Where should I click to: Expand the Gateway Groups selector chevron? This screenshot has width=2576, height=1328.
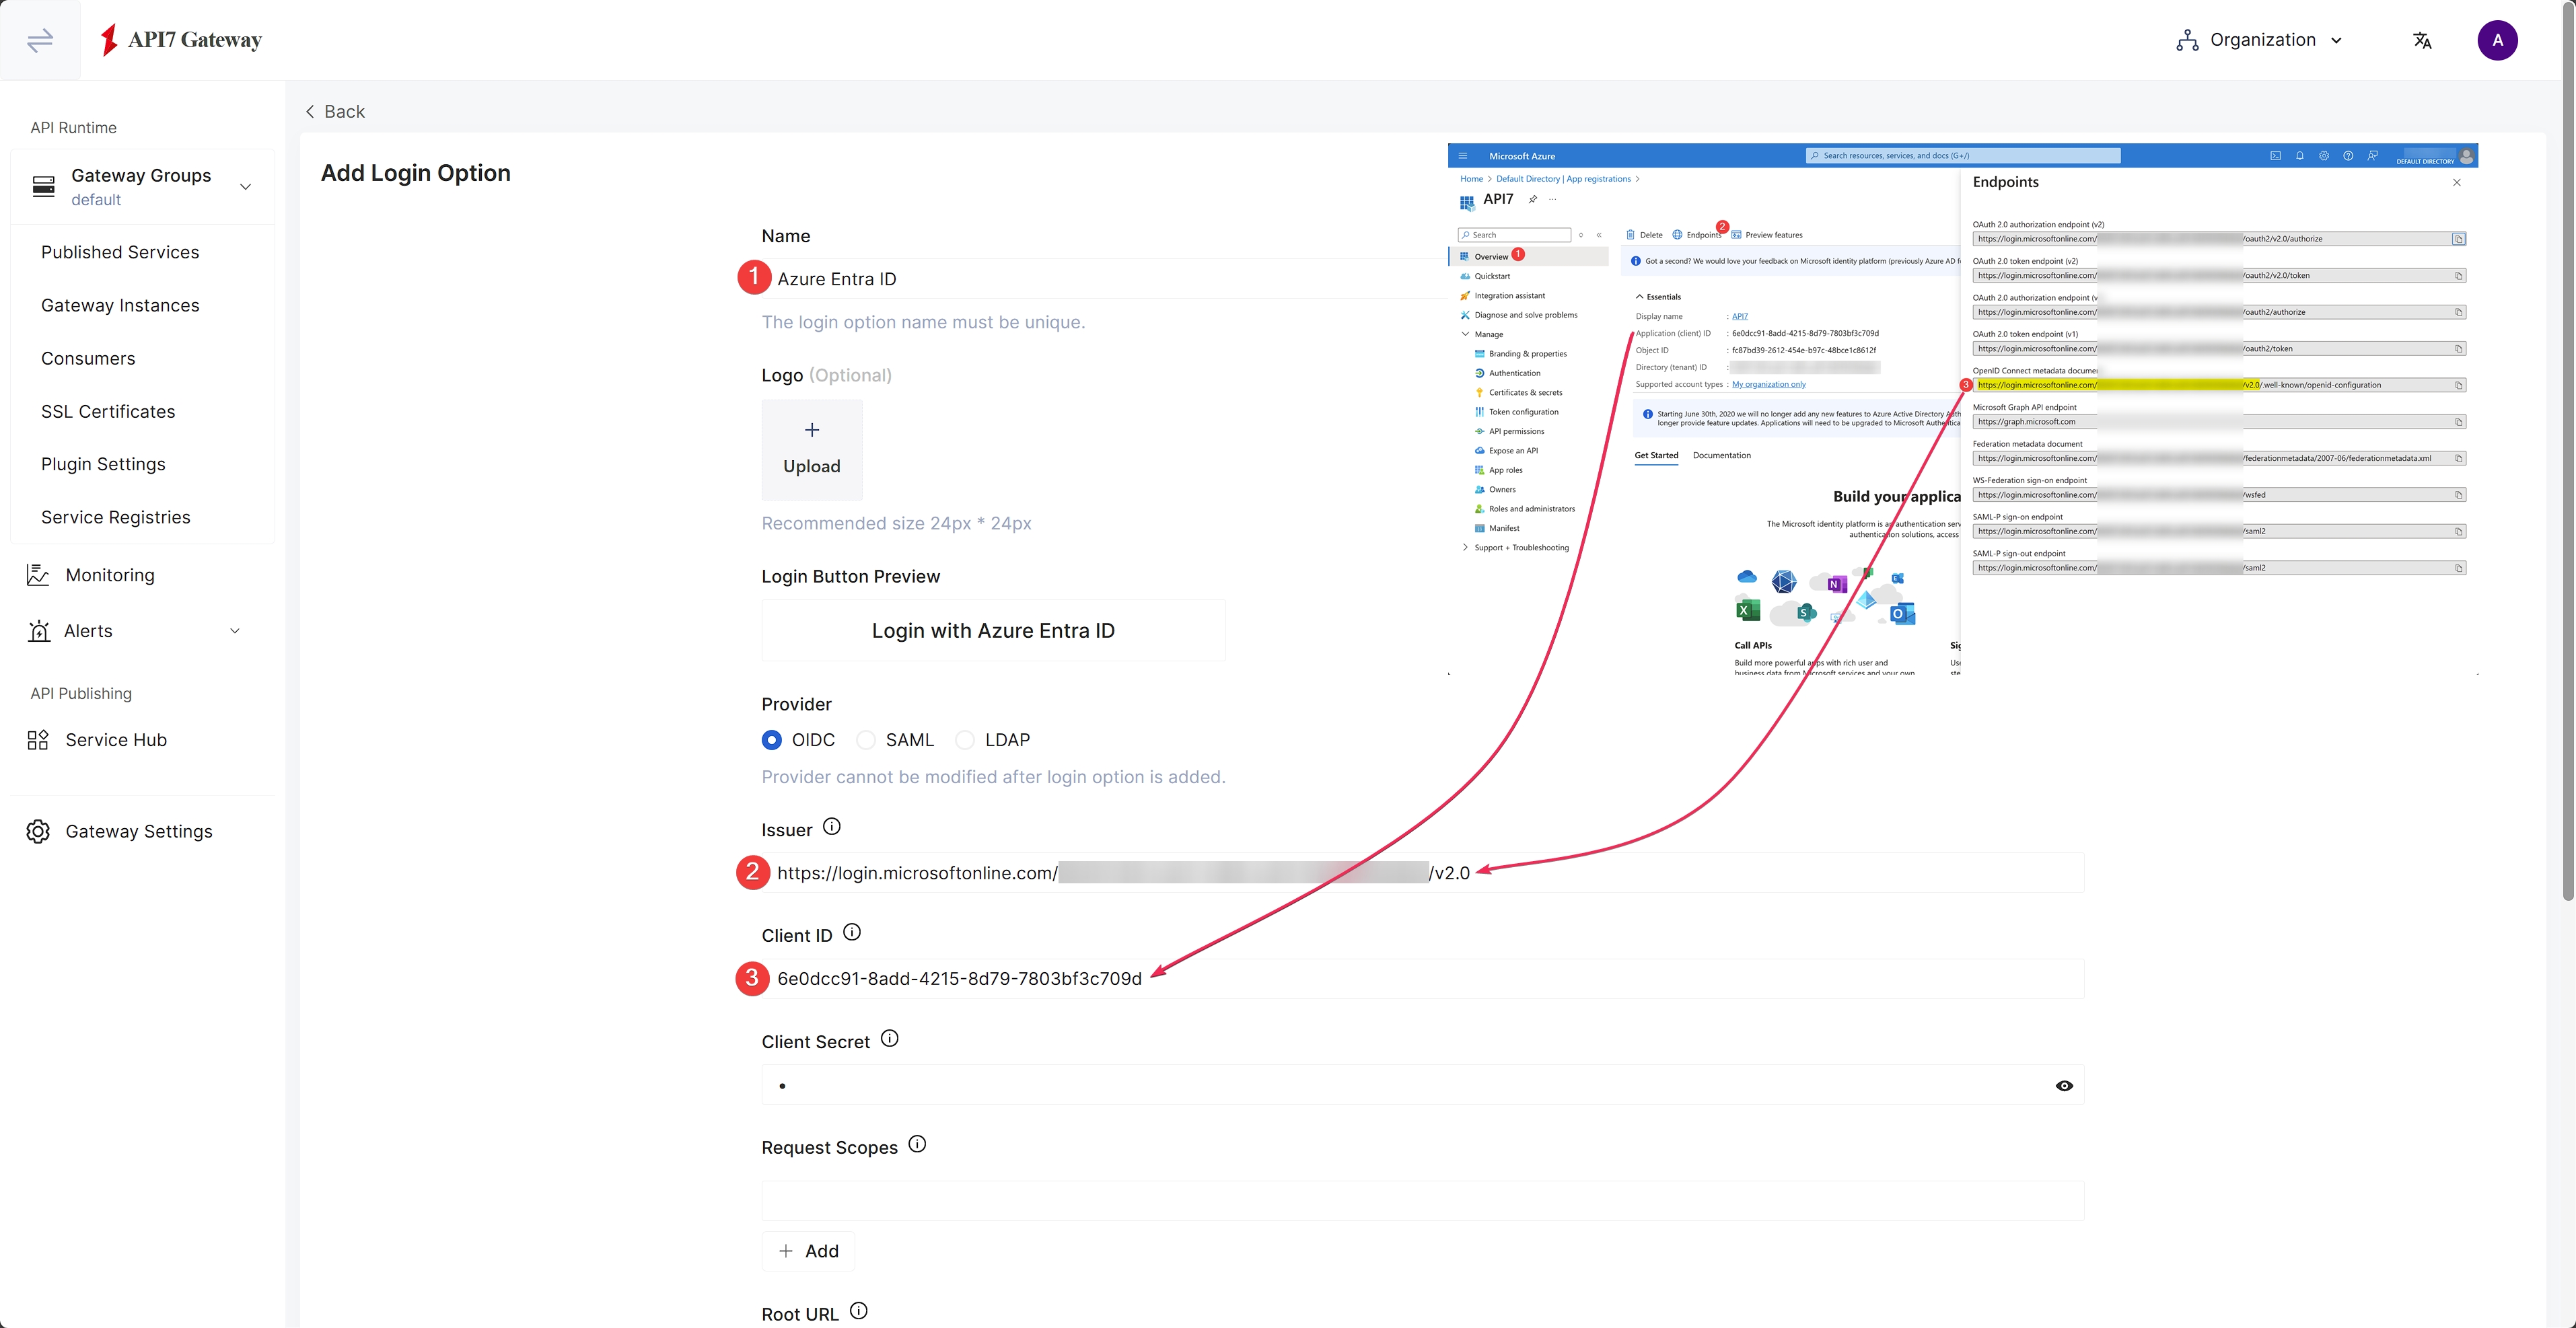245,187
